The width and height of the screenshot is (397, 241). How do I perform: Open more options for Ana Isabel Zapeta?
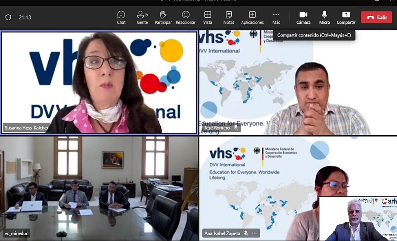254,233
